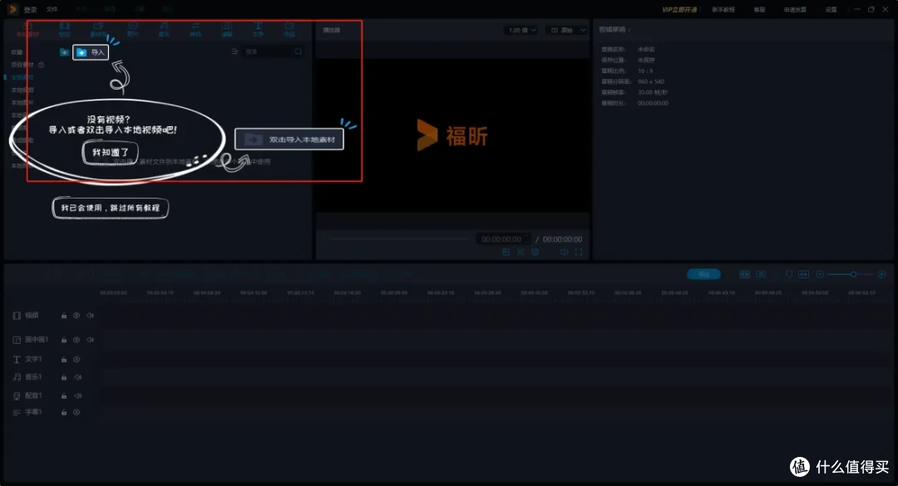Image resolution: width=898 pixels, height=486 pixels.
Task: Click the sort list icon beside search box
Action: tap(234, 52)
